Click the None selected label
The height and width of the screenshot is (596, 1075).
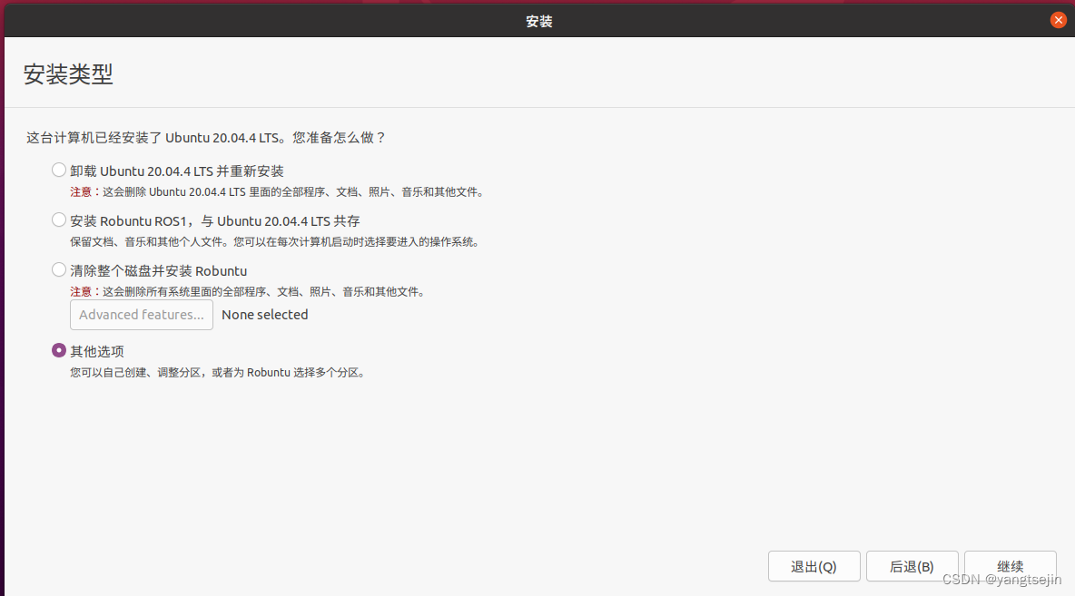(x=264, y=315)
